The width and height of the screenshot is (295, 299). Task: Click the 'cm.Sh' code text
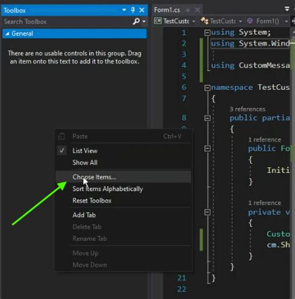[x=278, y=245]
